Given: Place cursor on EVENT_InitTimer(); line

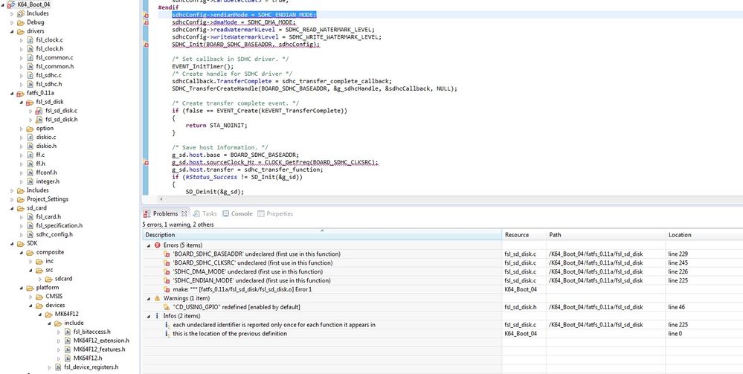Looking at the screenshot, I should pos(203,66).
